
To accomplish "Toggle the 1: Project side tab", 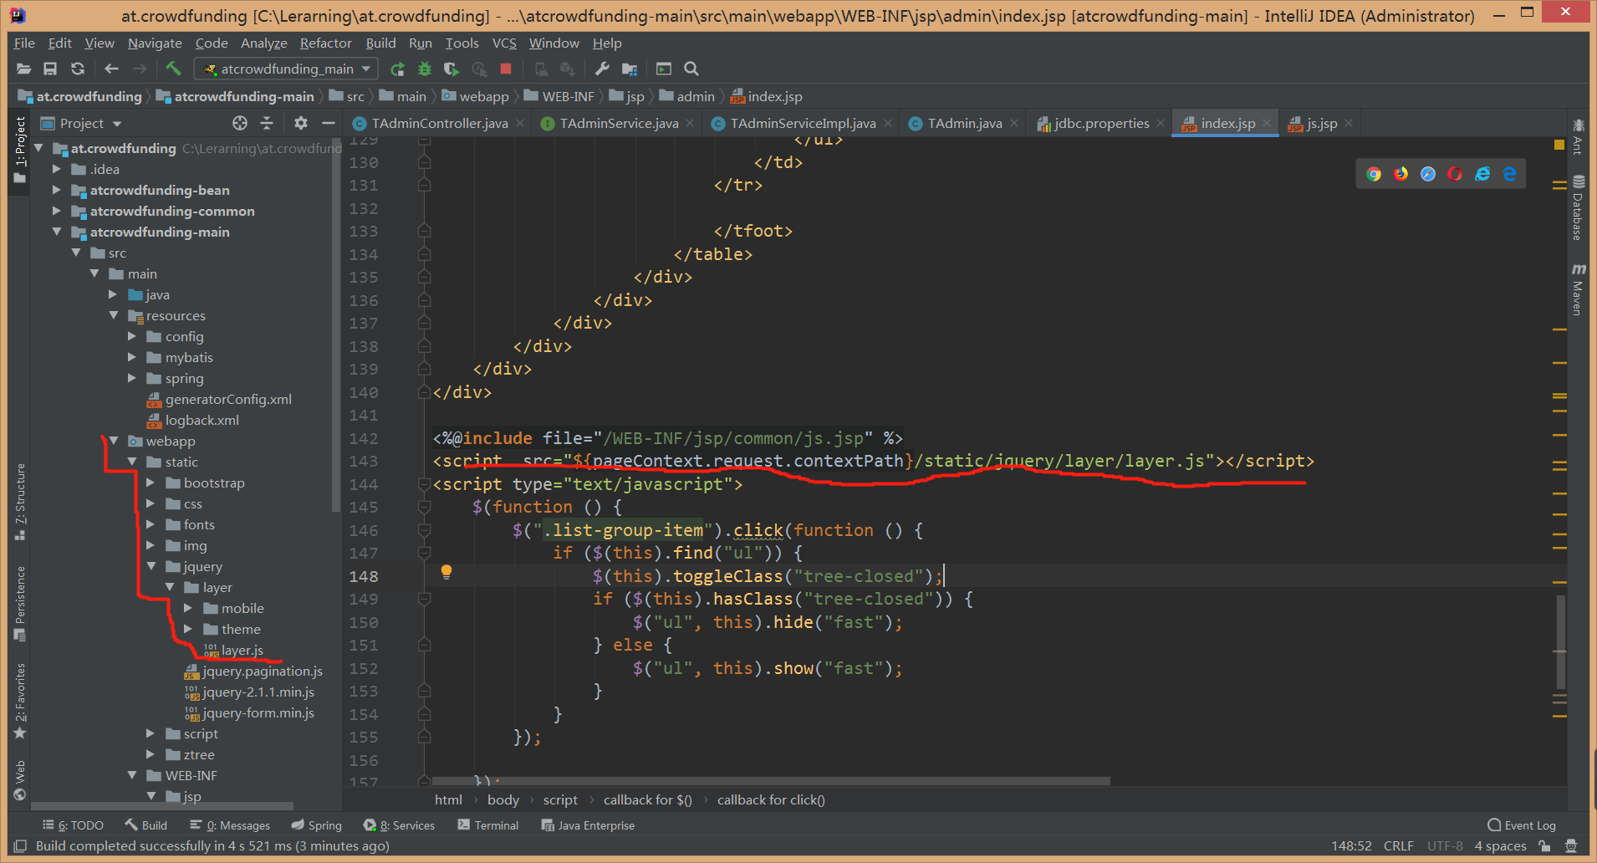I will click(20, 151).
